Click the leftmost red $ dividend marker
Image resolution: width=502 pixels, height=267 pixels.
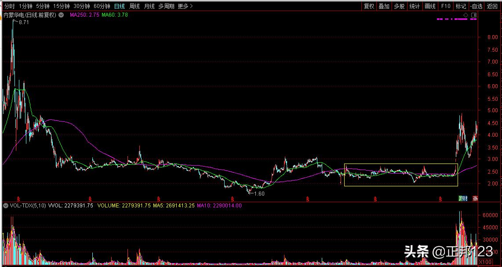pyautogui.click(x=18, y=199)
